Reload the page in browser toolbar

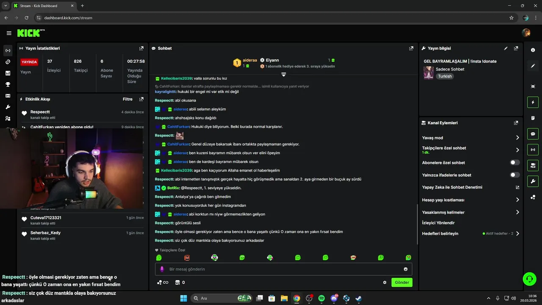click(27, 18)
